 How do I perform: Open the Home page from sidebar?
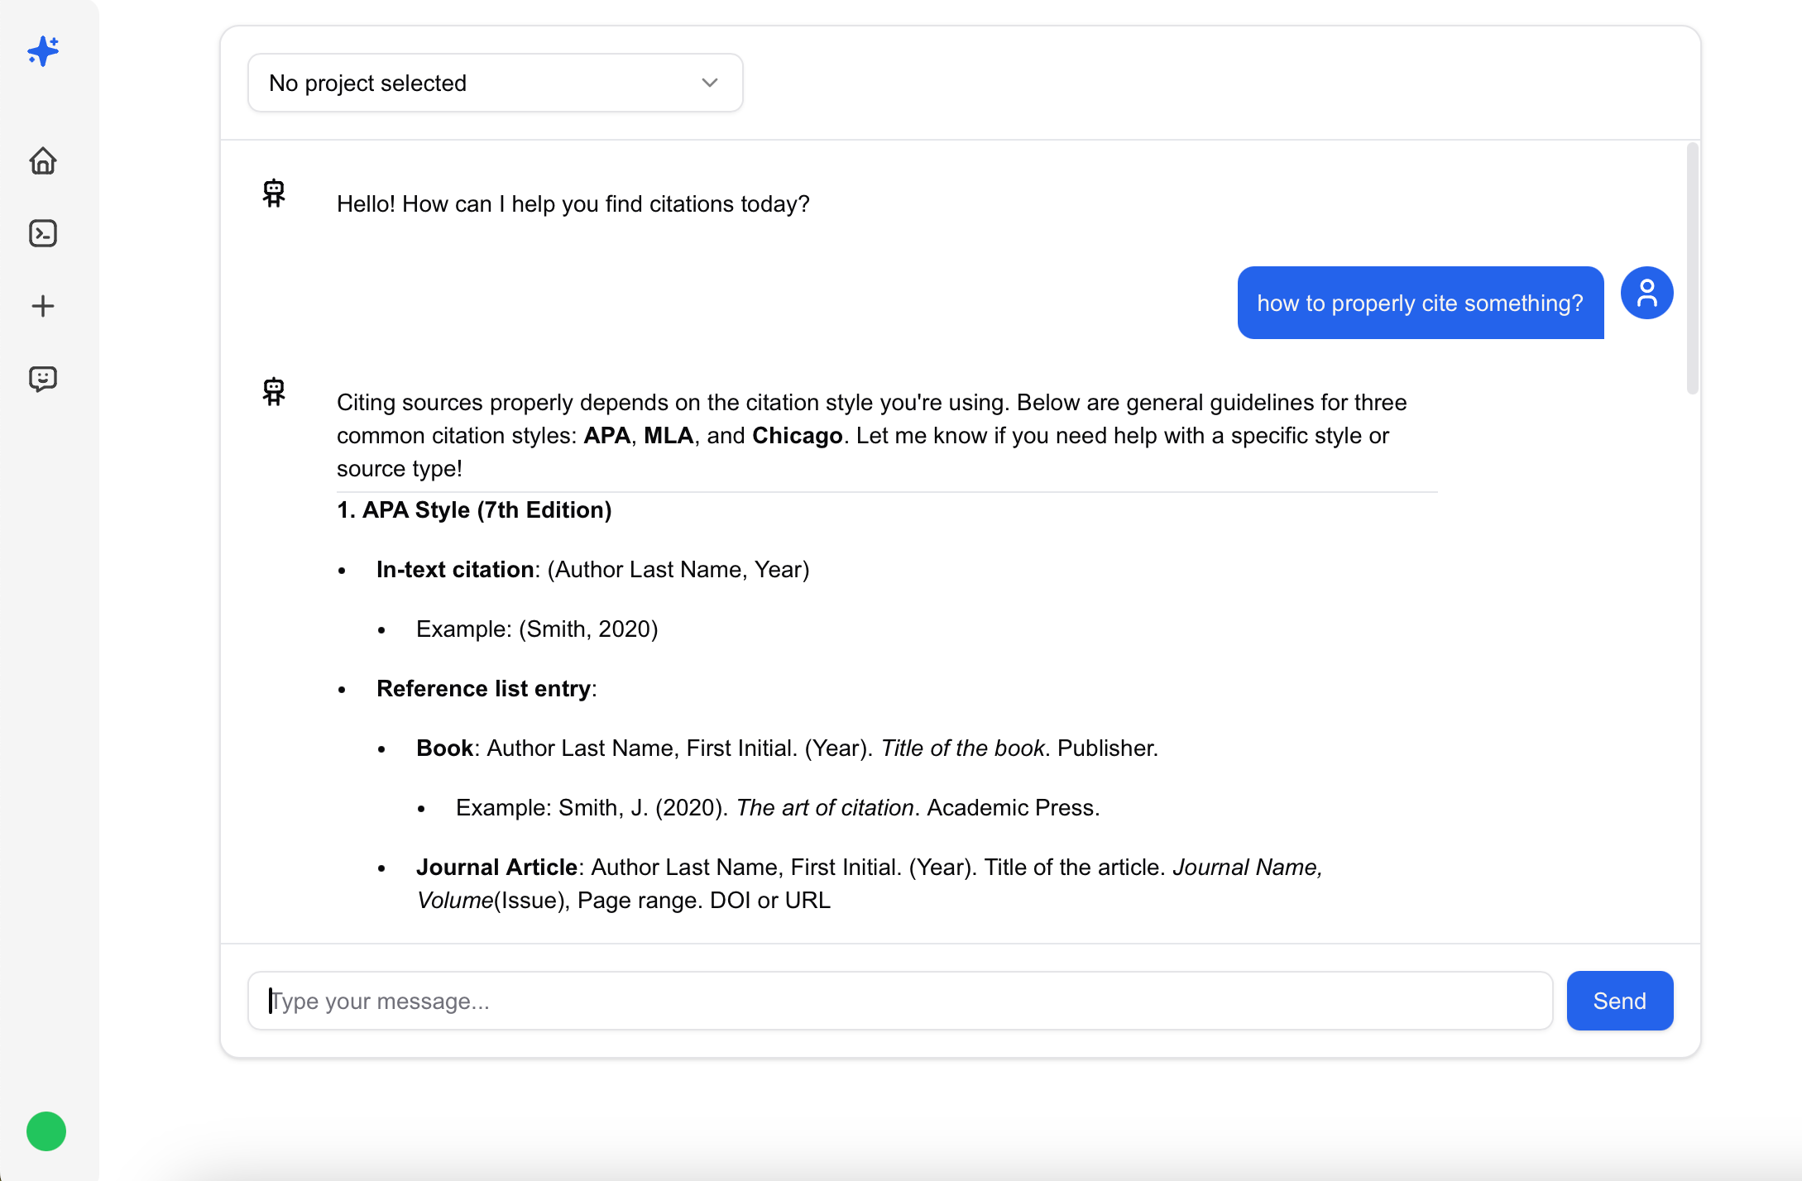(43, 160)
